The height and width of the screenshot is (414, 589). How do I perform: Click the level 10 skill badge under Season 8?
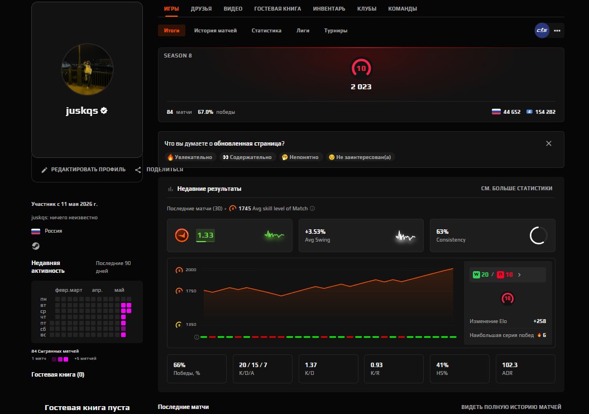coord(361,68)
